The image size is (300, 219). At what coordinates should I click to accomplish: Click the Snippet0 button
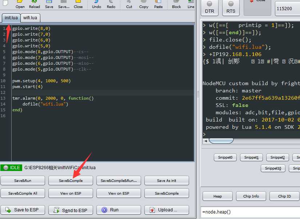coord(225,158)
